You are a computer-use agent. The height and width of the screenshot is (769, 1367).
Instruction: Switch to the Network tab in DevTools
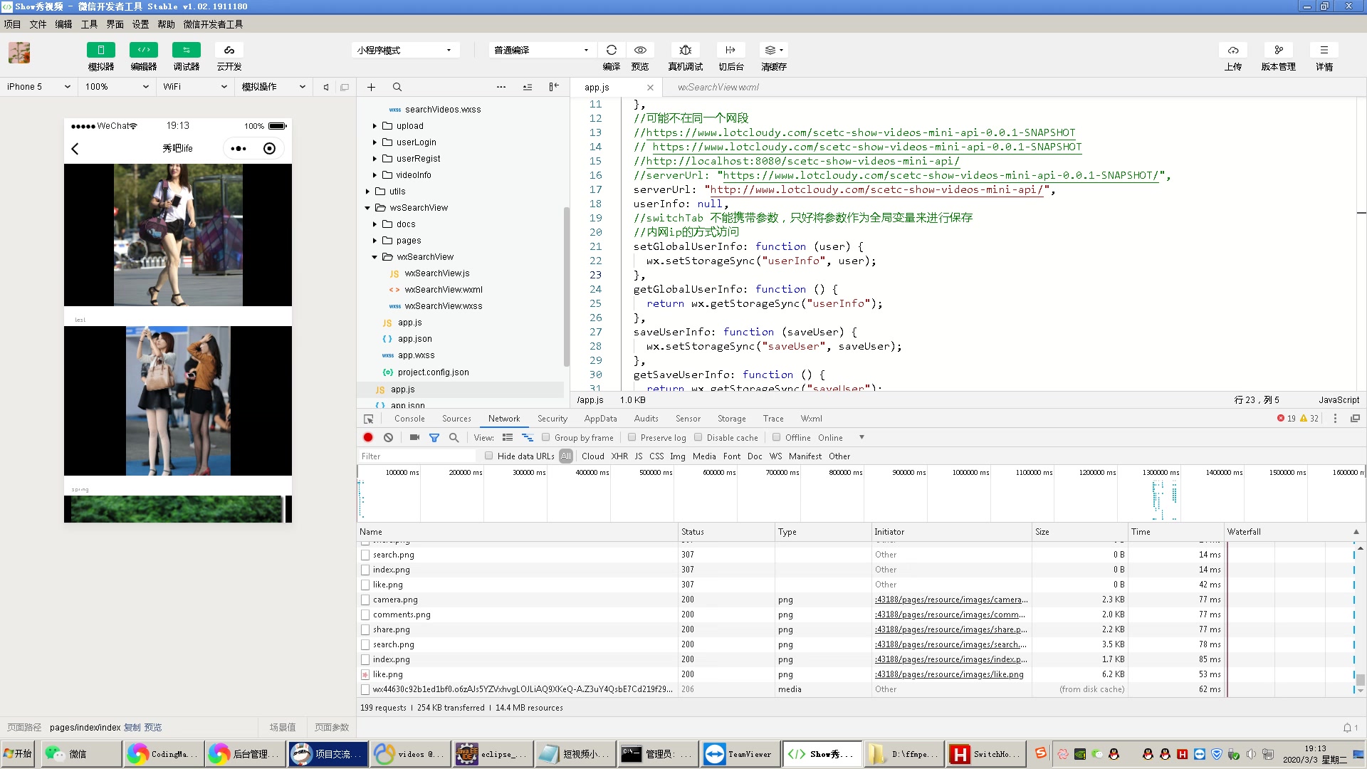(503, 418)
